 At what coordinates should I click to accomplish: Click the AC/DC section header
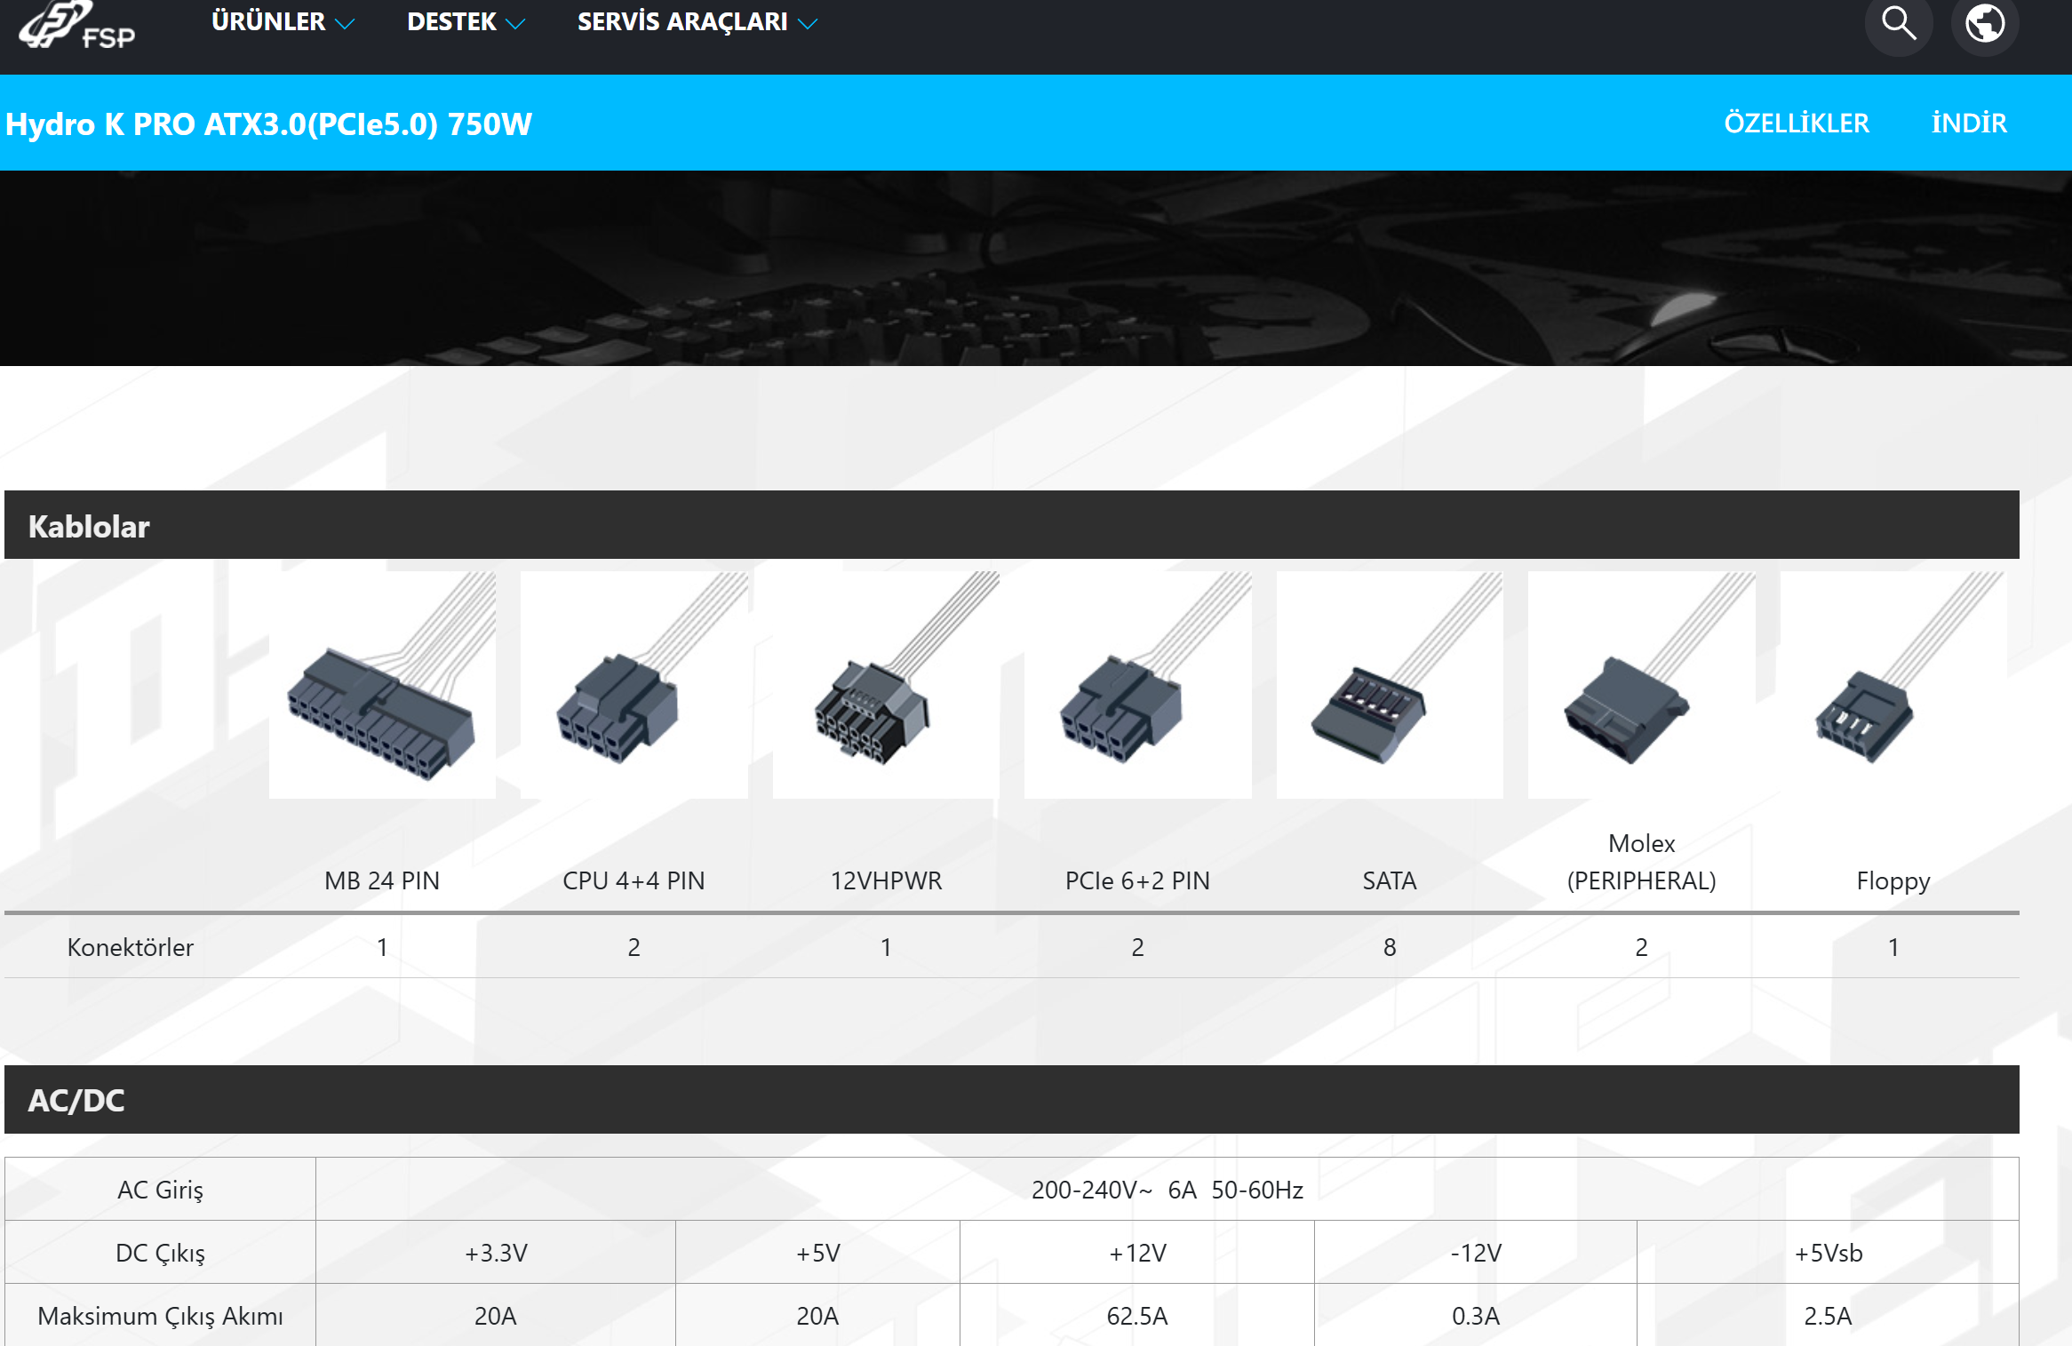1012,1099
